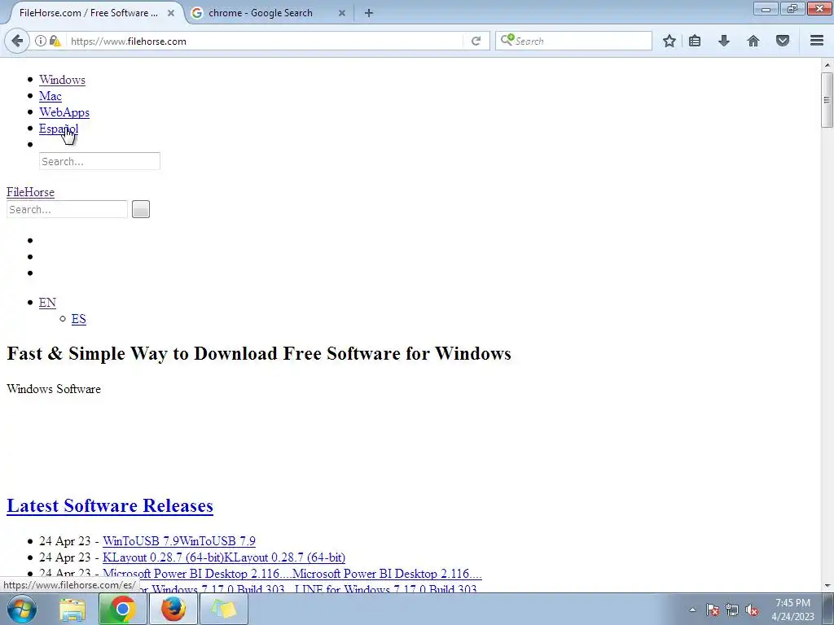Open the site information icon
834x625 pixels.
coord(41,41)
